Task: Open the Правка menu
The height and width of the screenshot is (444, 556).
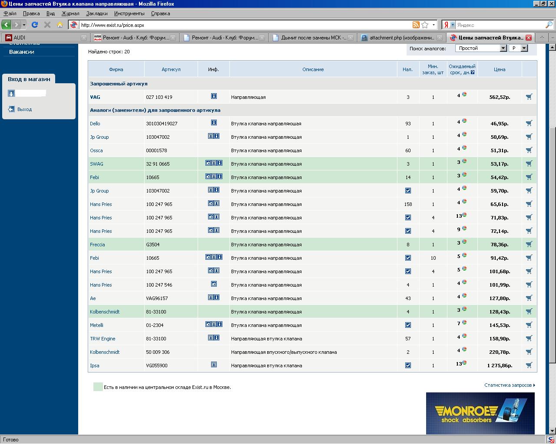Action: coord(31,13)
